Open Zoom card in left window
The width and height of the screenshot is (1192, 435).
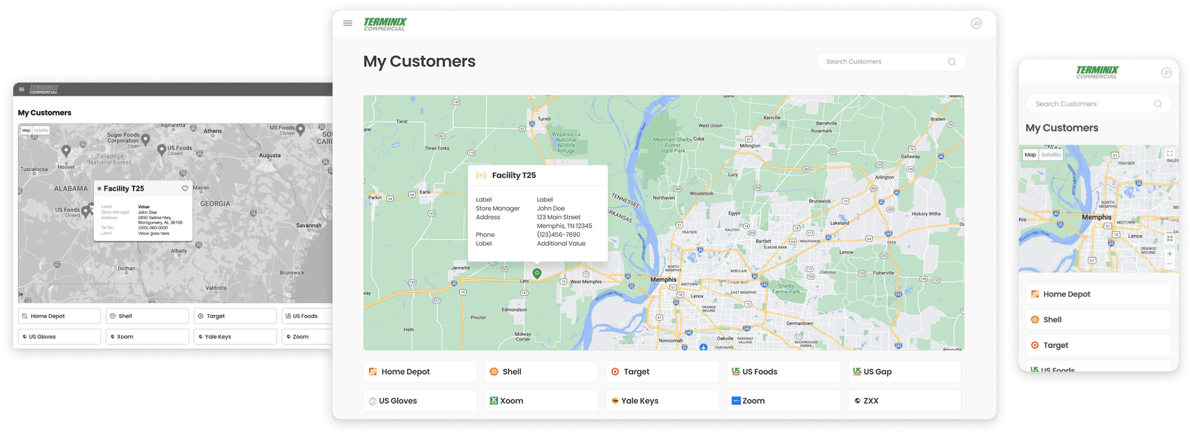click(307, 337)
